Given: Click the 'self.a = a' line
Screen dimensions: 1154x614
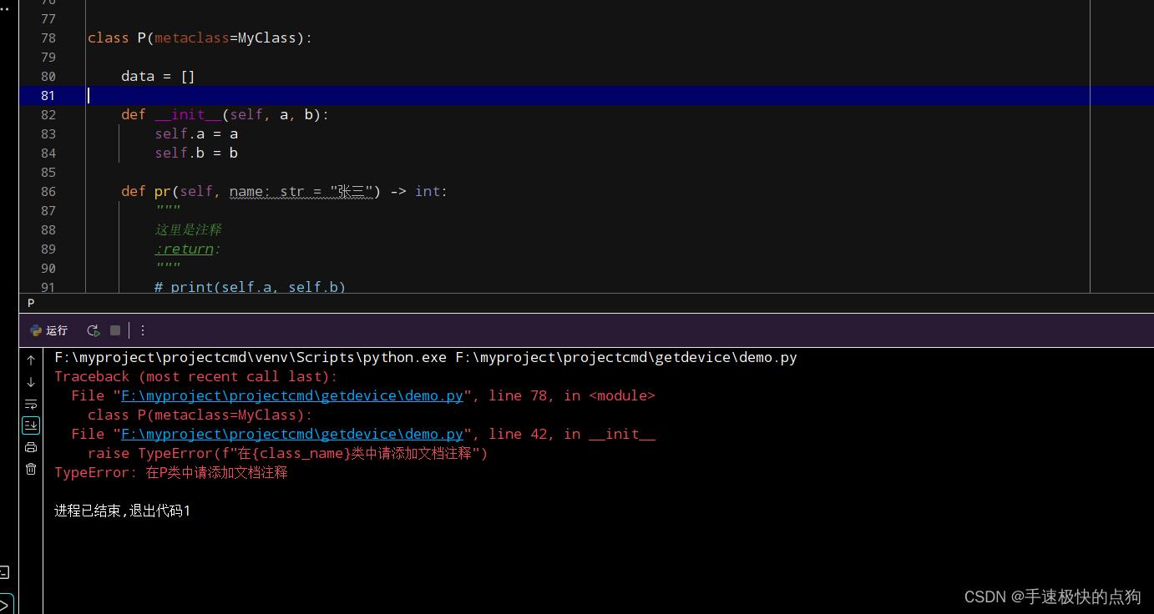Looking at the screenshot, I should (196, 134).
